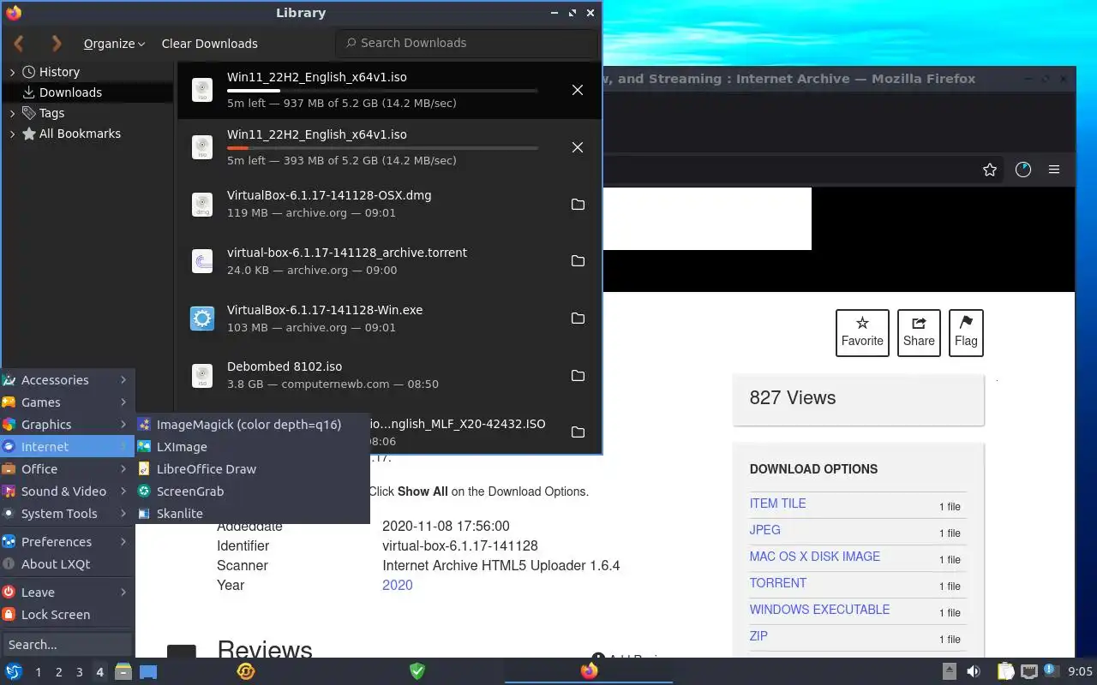Click progress bar of second Win11 download
The image size is (1097, 685).
(382, 148)
